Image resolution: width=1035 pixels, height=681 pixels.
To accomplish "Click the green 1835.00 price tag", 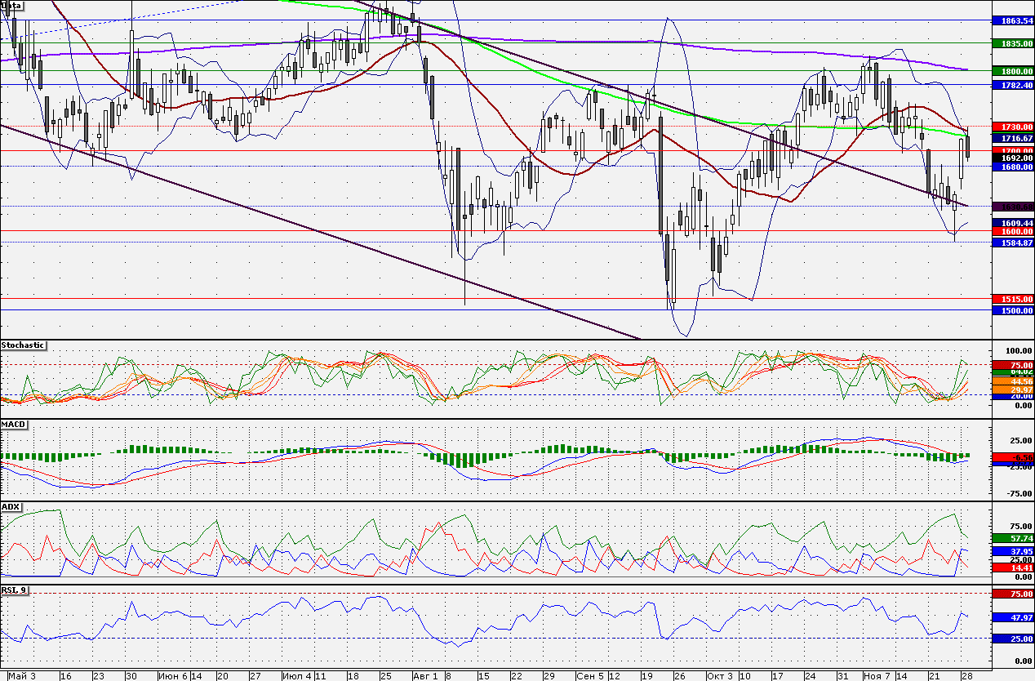I will click(x=1012, y=43).
